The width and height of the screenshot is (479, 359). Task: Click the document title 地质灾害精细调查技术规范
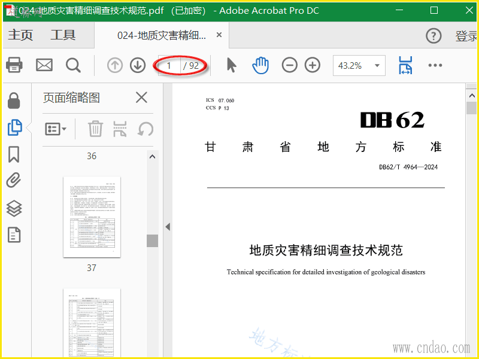326,250
